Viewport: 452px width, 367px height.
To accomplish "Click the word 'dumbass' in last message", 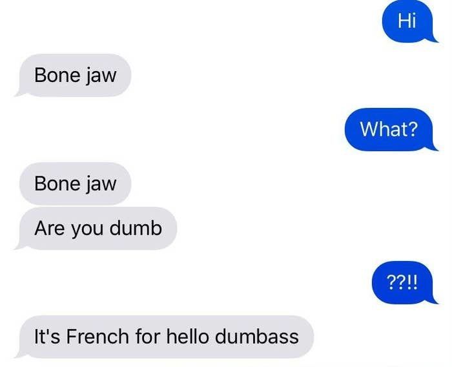I will 257,337.
